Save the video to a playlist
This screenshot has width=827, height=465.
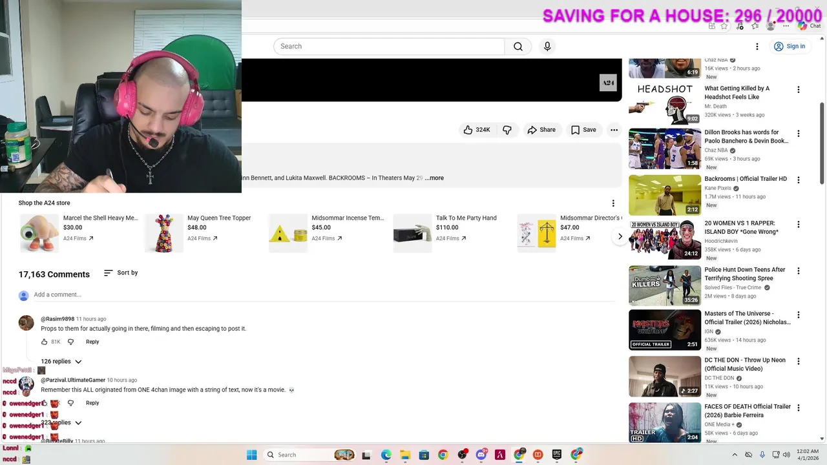[x=583, y=130]
